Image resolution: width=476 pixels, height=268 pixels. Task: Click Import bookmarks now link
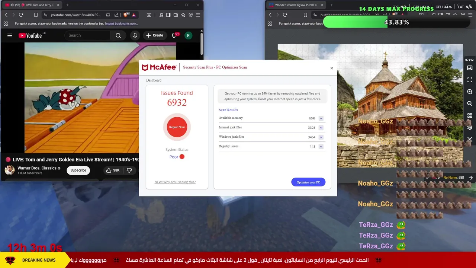[x=121, y=23]
